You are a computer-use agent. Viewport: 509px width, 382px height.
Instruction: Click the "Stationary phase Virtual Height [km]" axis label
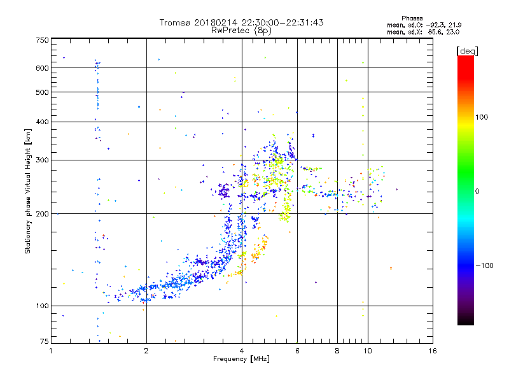click(28, 191)
